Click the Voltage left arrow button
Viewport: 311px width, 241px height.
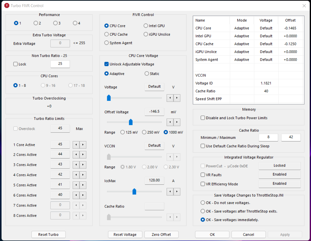tap(170, 98)
